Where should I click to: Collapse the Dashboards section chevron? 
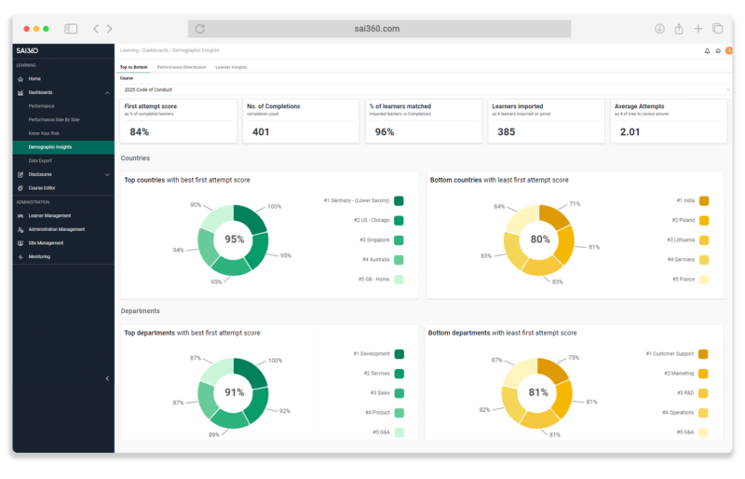click(107, 92)
